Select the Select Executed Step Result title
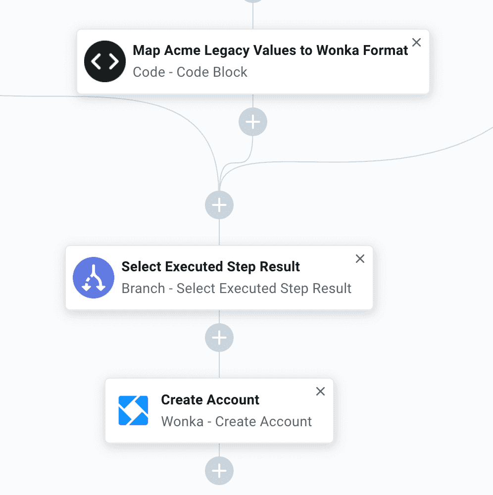This screenshot has width=493, height=495. click(x=210, y=267)
